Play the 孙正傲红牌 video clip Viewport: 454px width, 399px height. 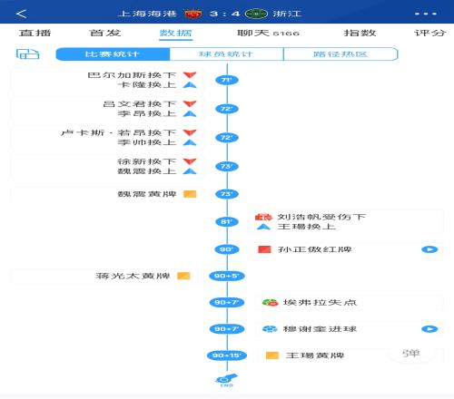pyautogui.click(x=429, y=249)
